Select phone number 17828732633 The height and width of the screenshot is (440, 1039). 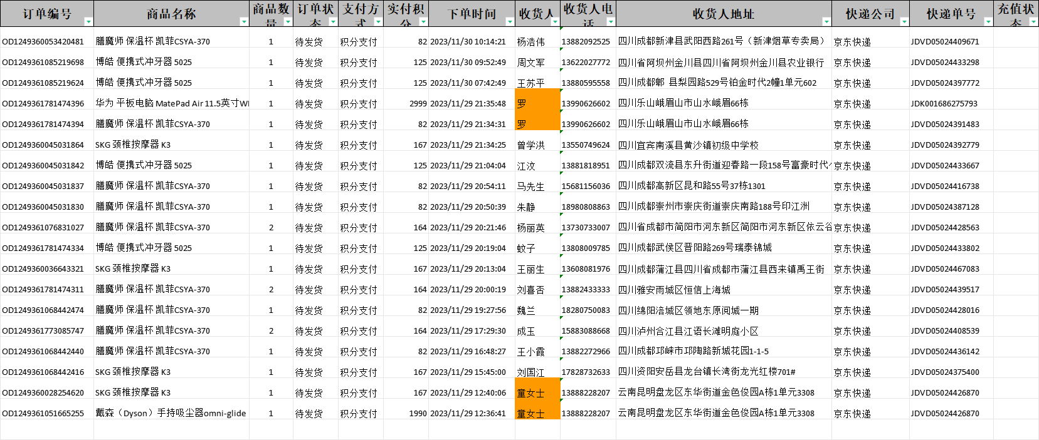tap(586, 372)
